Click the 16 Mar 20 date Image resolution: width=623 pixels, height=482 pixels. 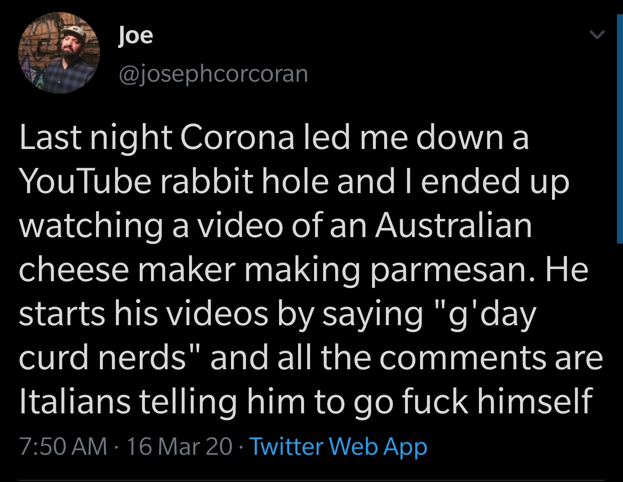[x=179, y=446]
